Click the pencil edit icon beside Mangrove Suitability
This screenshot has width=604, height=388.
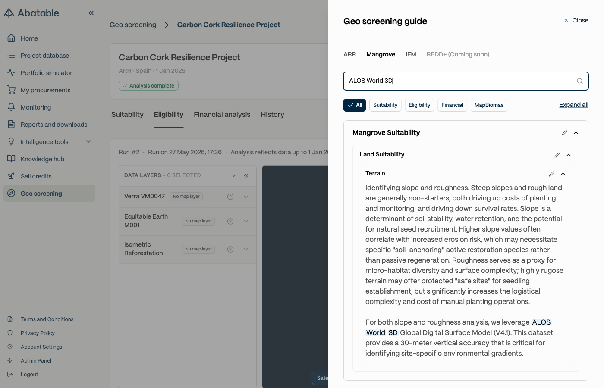coord(564,133)
